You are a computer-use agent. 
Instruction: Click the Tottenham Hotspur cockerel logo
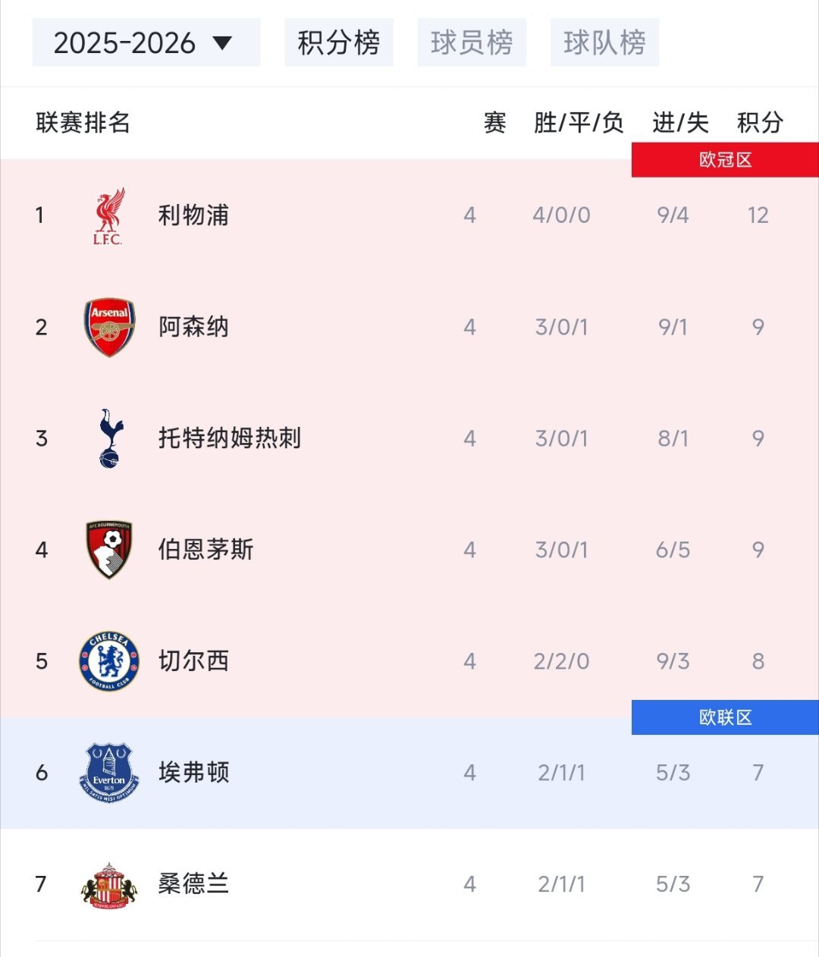111,438
